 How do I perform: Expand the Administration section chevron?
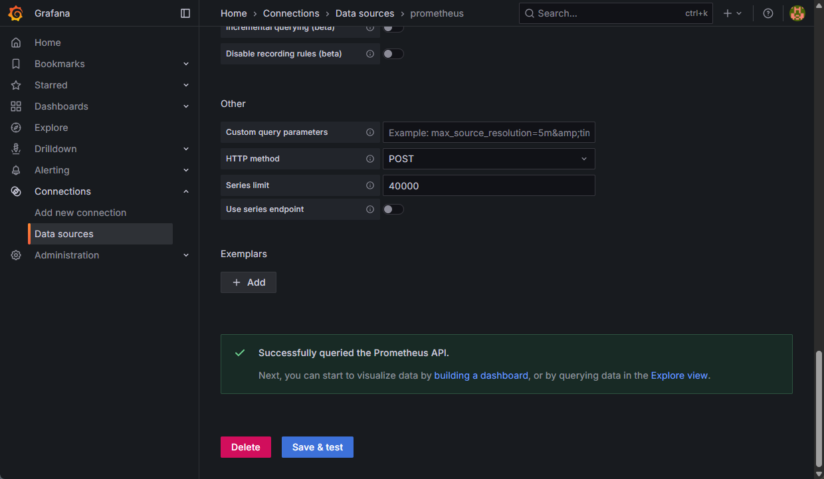coord(186,255)
